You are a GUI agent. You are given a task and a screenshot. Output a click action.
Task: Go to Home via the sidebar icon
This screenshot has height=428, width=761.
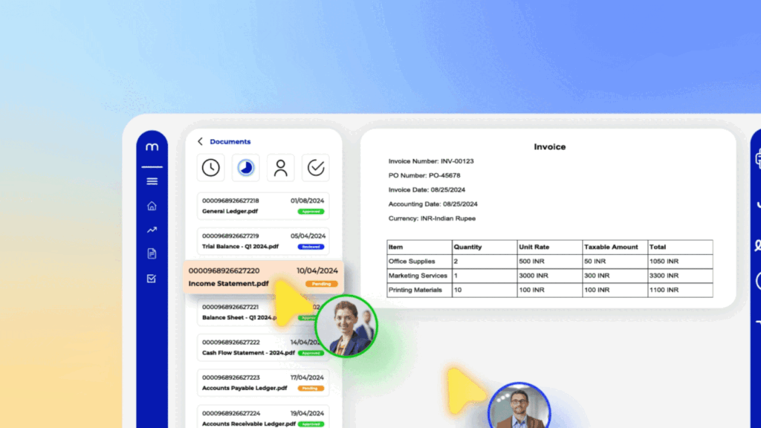tap(152, 206)
